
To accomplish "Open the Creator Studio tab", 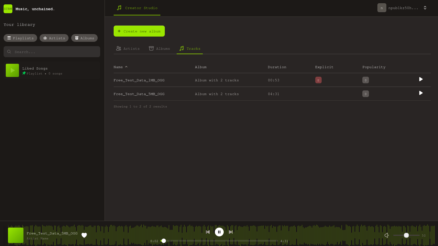I will point(137,8).
